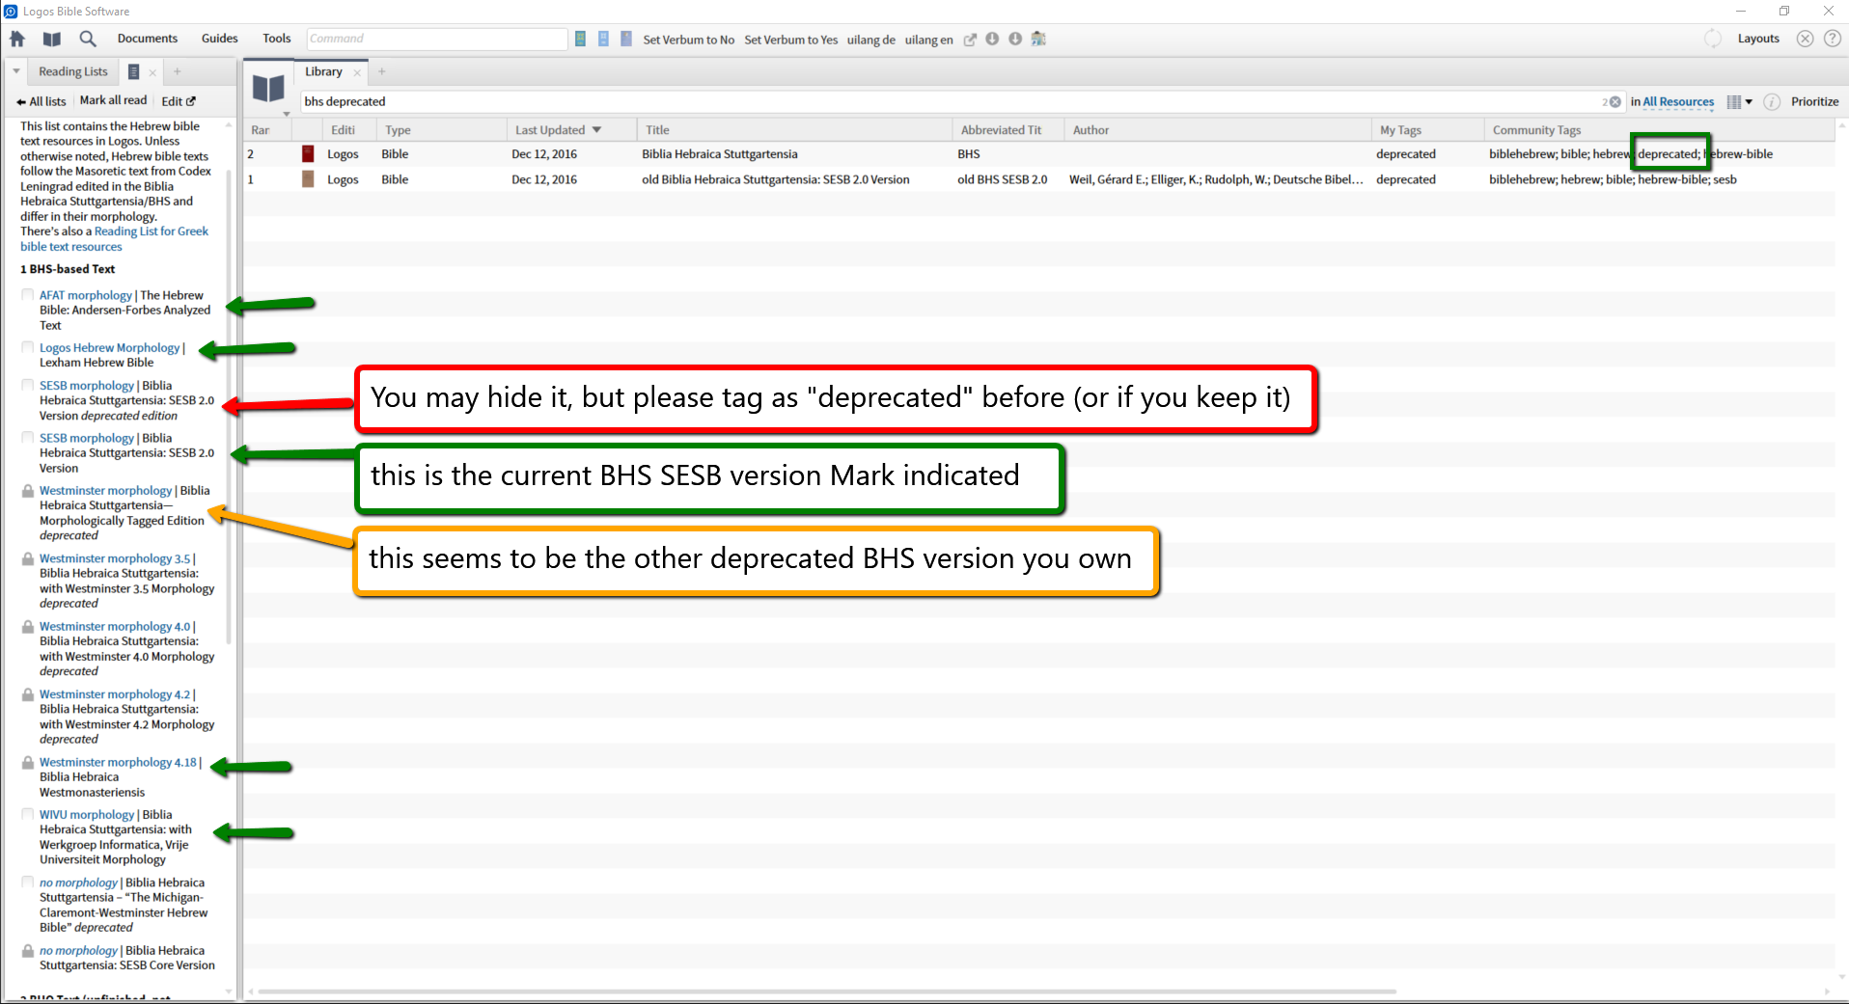1849x1004 pixels.
Task: Open the Tools menu
Action: click(277, 39)
